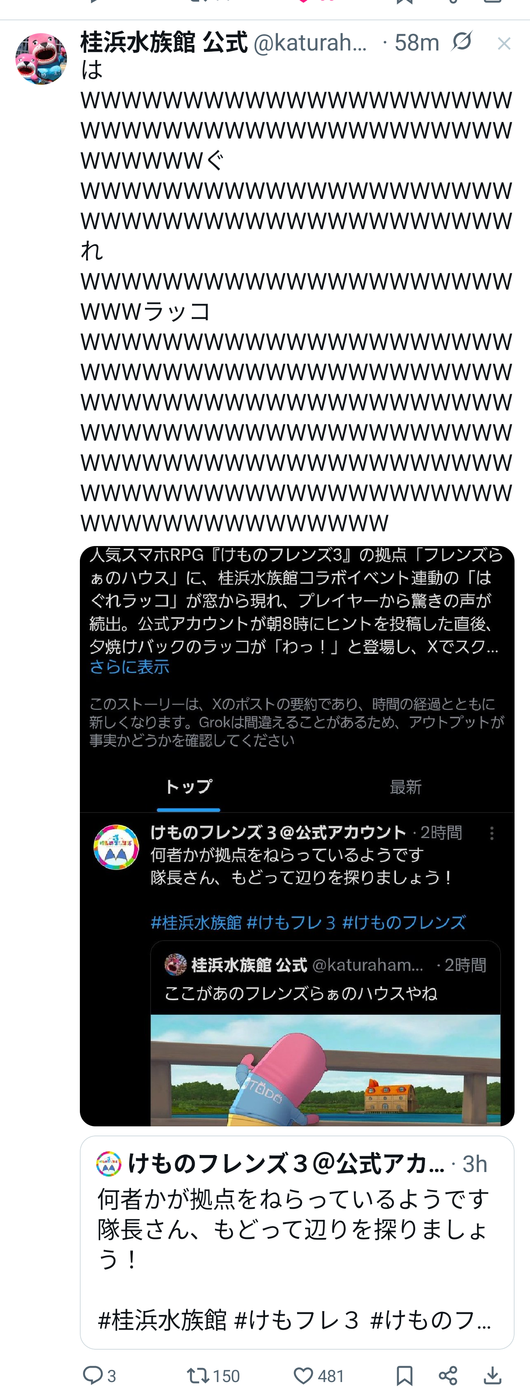Tap the download icon
The height and width of the screenshot is (1399, 530).
tap(492, 1376)
